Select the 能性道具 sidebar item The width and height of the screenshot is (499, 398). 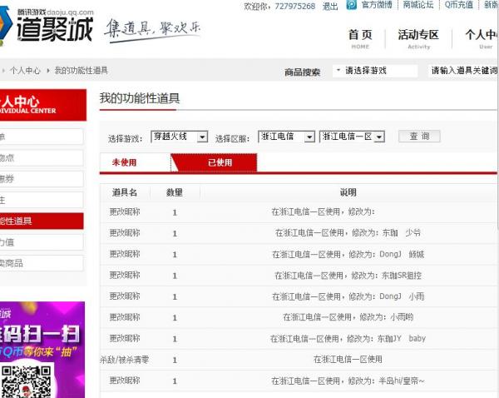pos(42,221)
